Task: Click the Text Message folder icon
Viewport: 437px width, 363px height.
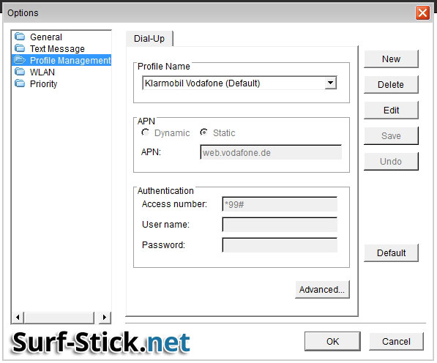Action: pos(20,48)
